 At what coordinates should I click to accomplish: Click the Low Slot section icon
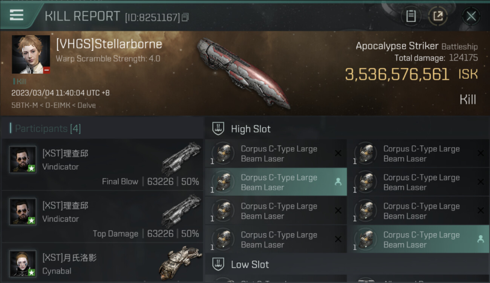(x=218, y=264)
